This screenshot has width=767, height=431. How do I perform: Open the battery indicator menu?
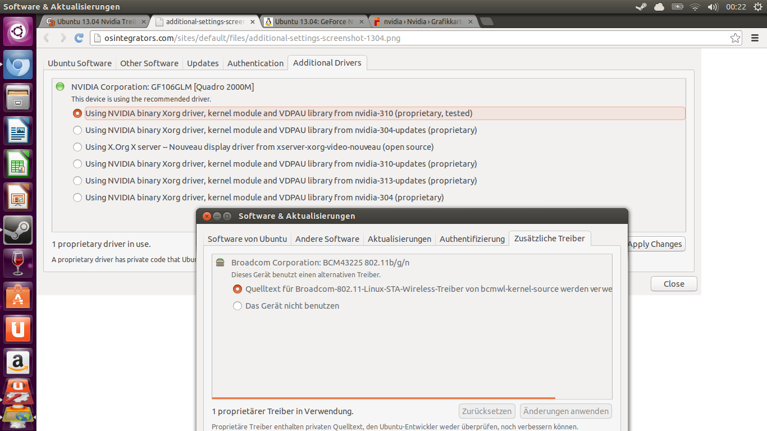(677, 7)
